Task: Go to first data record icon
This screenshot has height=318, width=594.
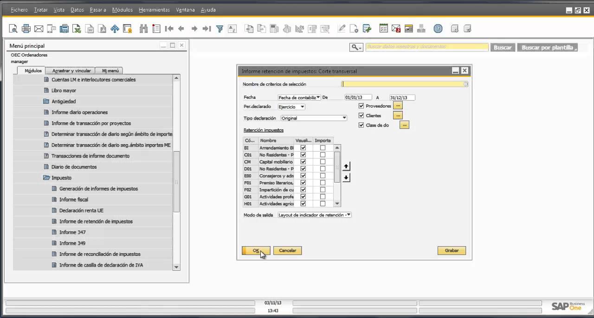Action: pyautogui.click(x=169, y=29)
